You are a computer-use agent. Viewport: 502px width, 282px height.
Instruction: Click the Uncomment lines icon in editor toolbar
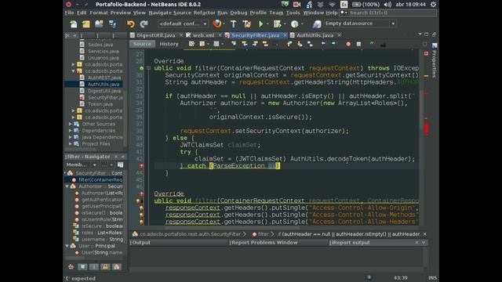(383, 44)
